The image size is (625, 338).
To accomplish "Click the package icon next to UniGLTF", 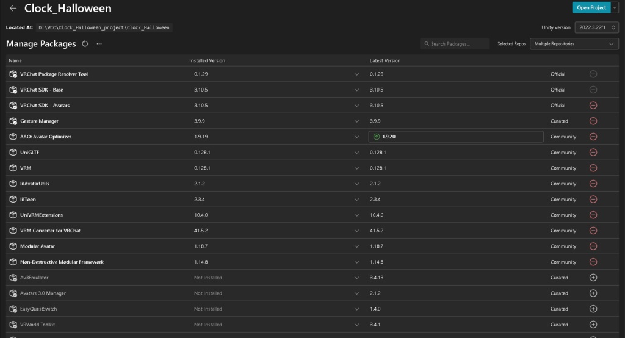I will [x=13, y=153].
